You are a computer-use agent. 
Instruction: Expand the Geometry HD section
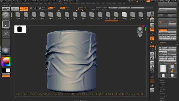click(163, 96)
